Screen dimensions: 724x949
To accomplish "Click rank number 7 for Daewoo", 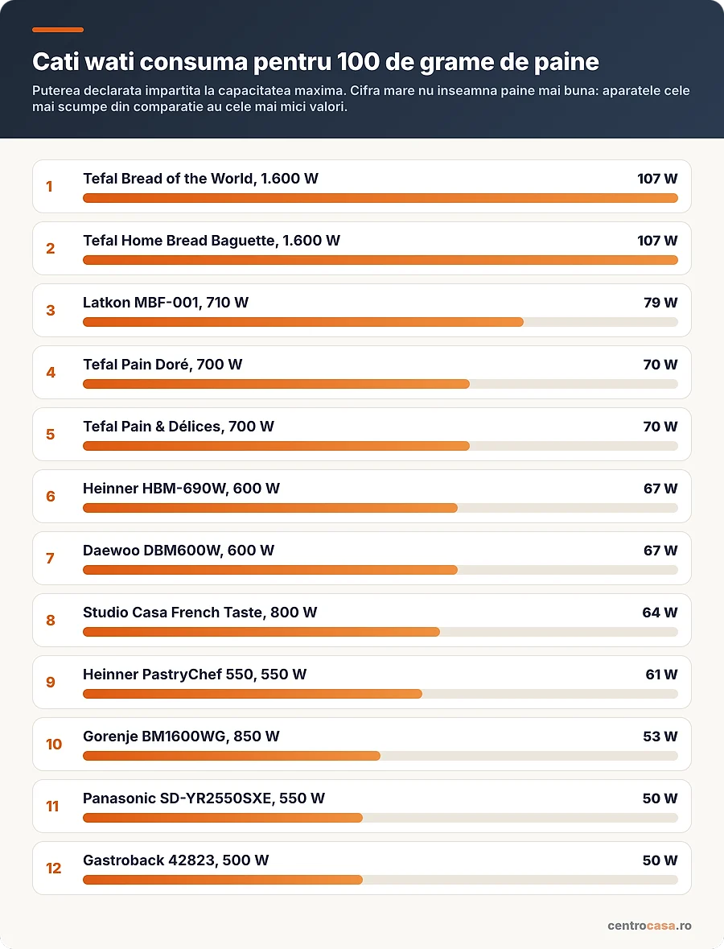I will (x=50, y=558).
